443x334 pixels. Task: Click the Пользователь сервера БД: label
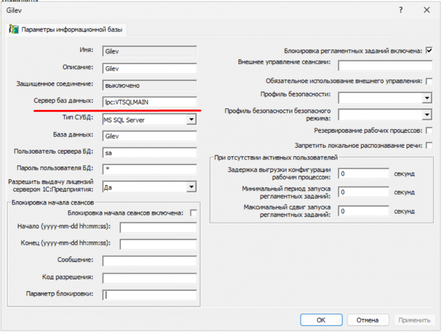[53, 151]
